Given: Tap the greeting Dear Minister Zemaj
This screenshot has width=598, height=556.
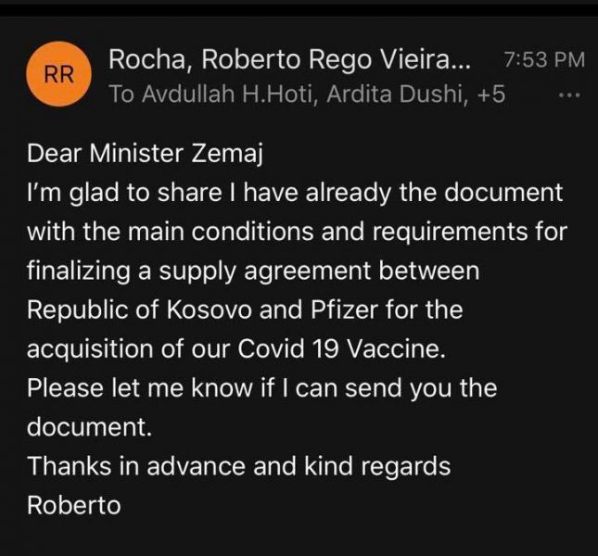Looking at the screenshot, I should [146, 155].
